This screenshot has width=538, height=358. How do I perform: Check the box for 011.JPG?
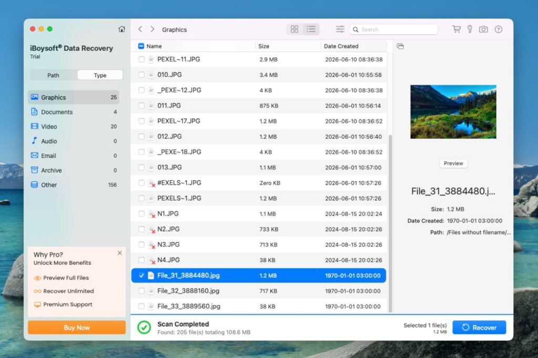coord(141,106)
